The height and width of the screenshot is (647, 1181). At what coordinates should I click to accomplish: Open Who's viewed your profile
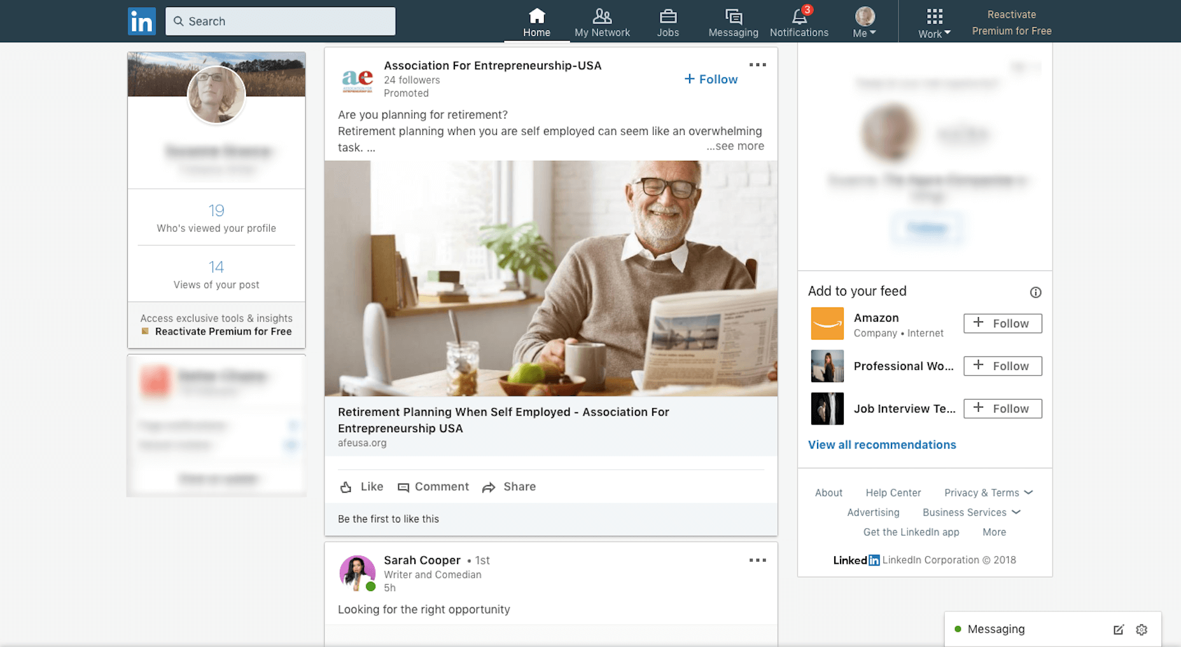coord(216,218)
